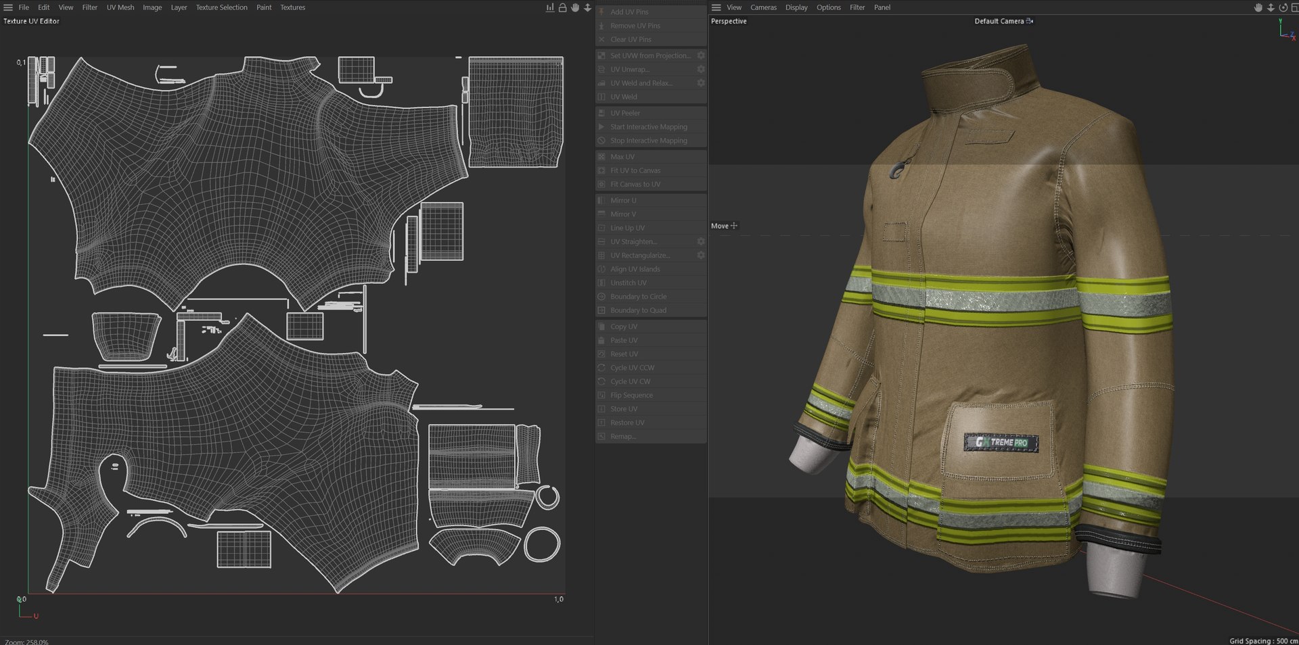
Task: Click the Default Camera icon
Action: [1030, 21]
